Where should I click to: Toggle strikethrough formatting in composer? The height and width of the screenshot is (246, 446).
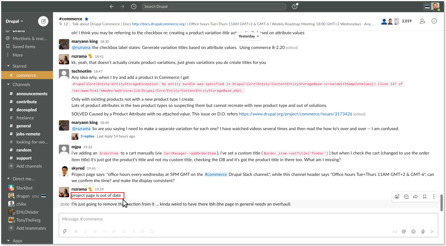point(95,231)
